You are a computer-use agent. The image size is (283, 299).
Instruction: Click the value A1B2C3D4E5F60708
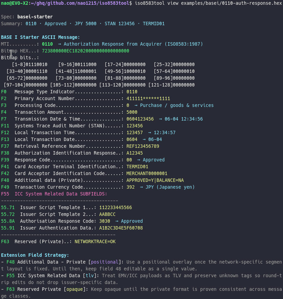point(121,228)
